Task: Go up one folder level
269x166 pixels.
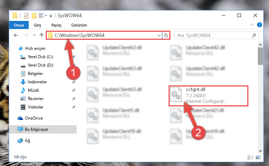Action: click(42, 35)
